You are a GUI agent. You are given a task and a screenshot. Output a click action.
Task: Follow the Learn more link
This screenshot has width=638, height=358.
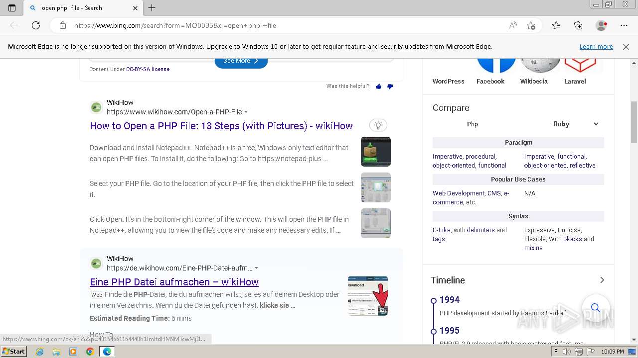(596, 47)
